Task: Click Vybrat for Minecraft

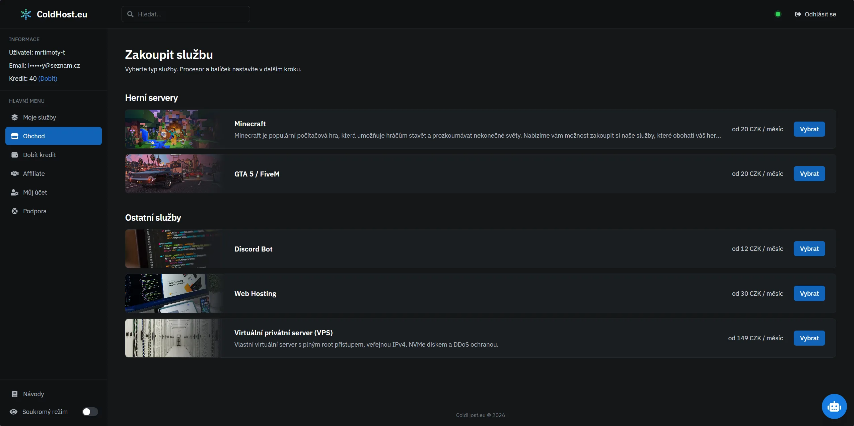Action: click(x=809, y=129)
